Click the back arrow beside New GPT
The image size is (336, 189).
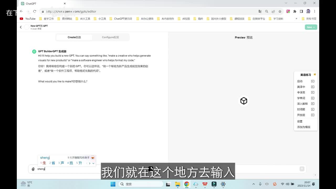[21, 27]
